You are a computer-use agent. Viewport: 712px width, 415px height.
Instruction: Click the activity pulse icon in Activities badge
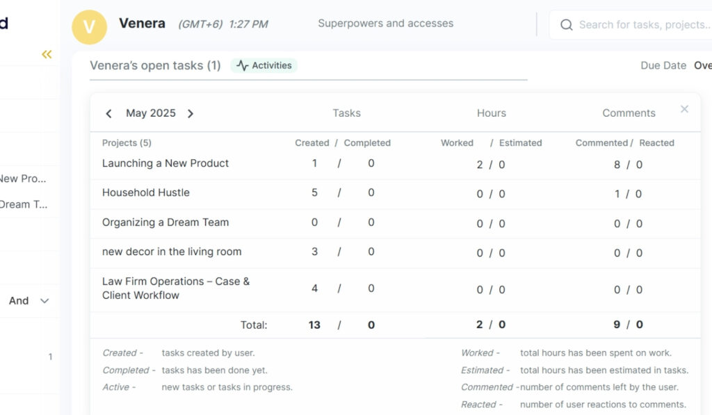[241, 65]
